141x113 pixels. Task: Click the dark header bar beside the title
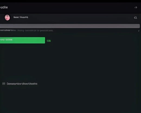pos(70,8)
